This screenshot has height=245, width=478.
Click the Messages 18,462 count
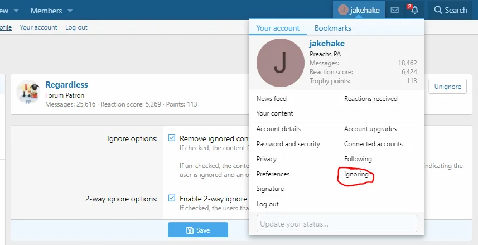coord(407,63)
